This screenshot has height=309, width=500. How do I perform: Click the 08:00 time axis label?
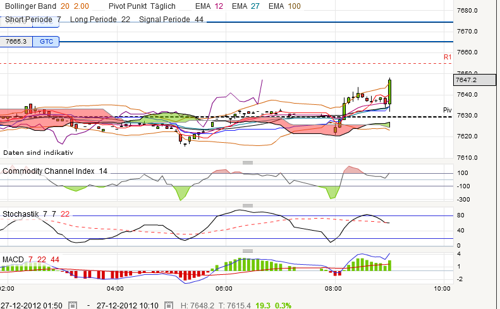333,289
